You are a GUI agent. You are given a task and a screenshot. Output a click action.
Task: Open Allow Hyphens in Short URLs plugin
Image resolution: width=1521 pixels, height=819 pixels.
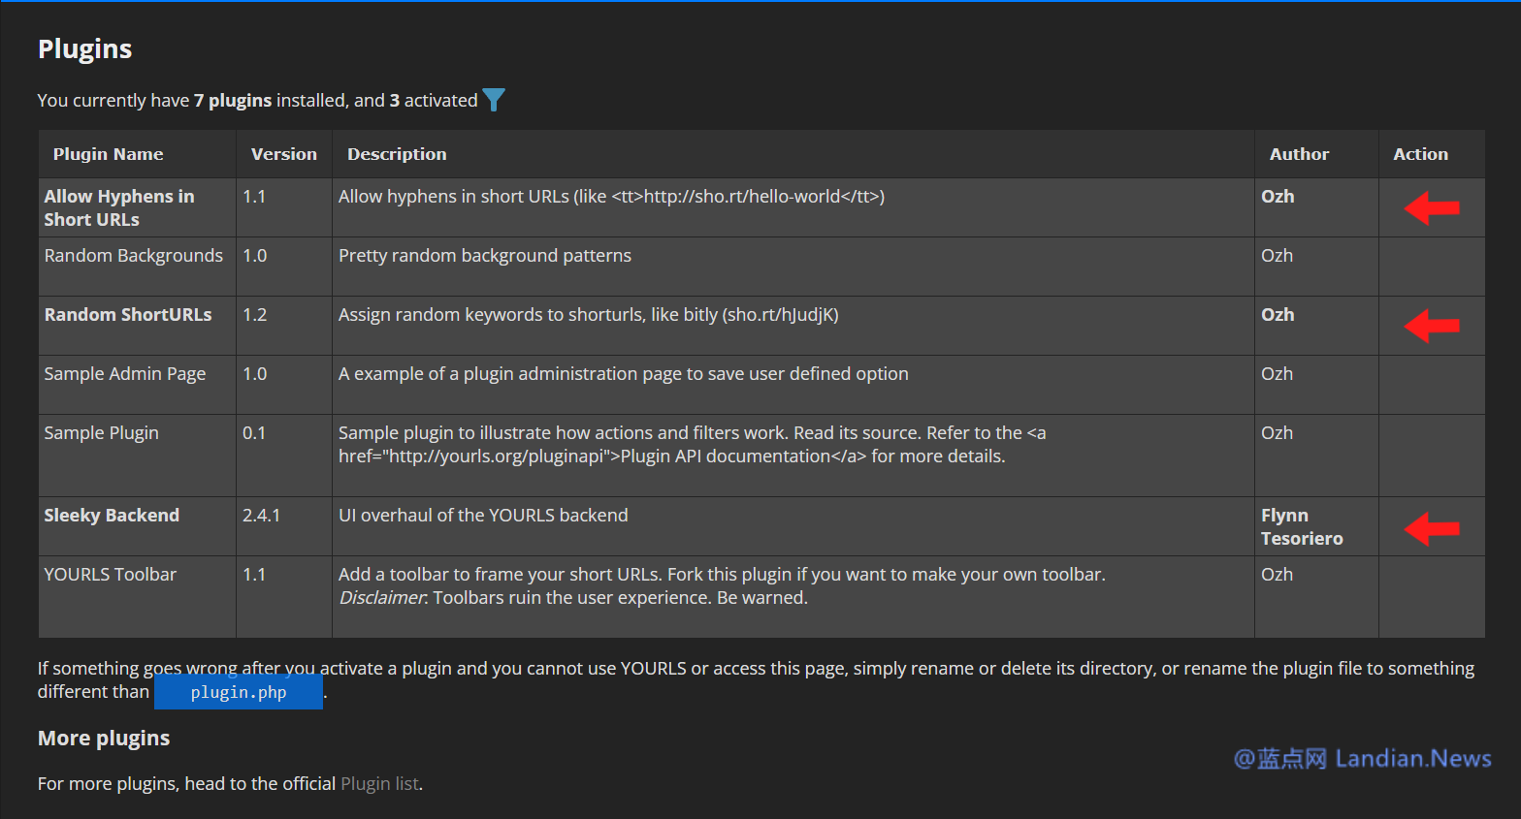(118, 207)
